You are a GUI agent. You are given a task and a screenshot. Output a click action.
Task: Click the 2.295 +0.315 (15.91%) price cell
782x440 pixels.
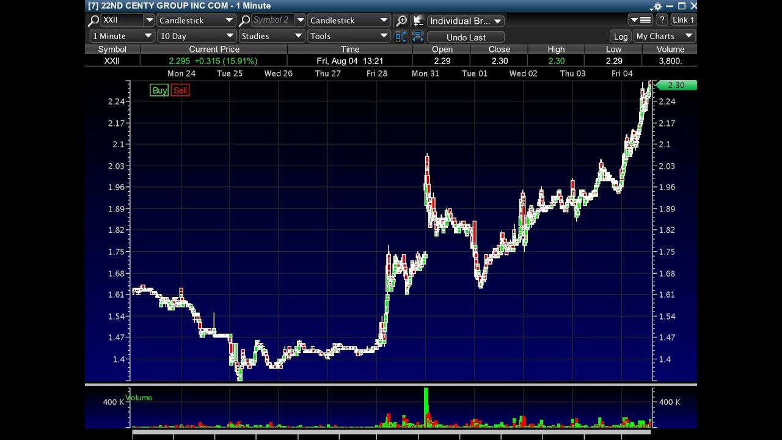[213, 61]
